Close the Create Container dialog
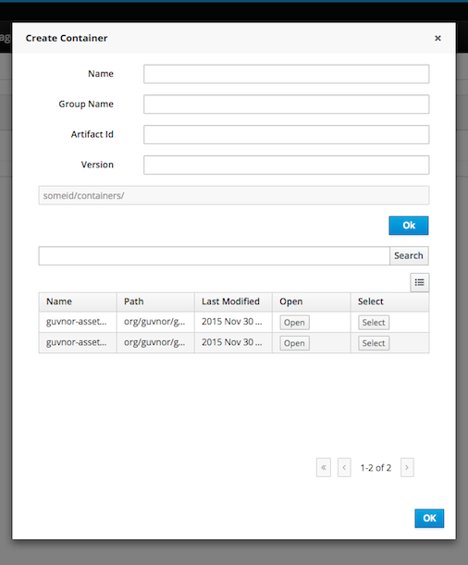 click(437, 38)
